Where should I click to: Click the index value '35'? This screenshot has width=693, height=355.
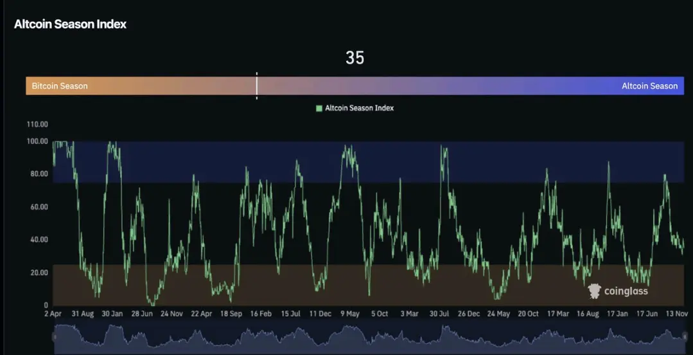355,58
